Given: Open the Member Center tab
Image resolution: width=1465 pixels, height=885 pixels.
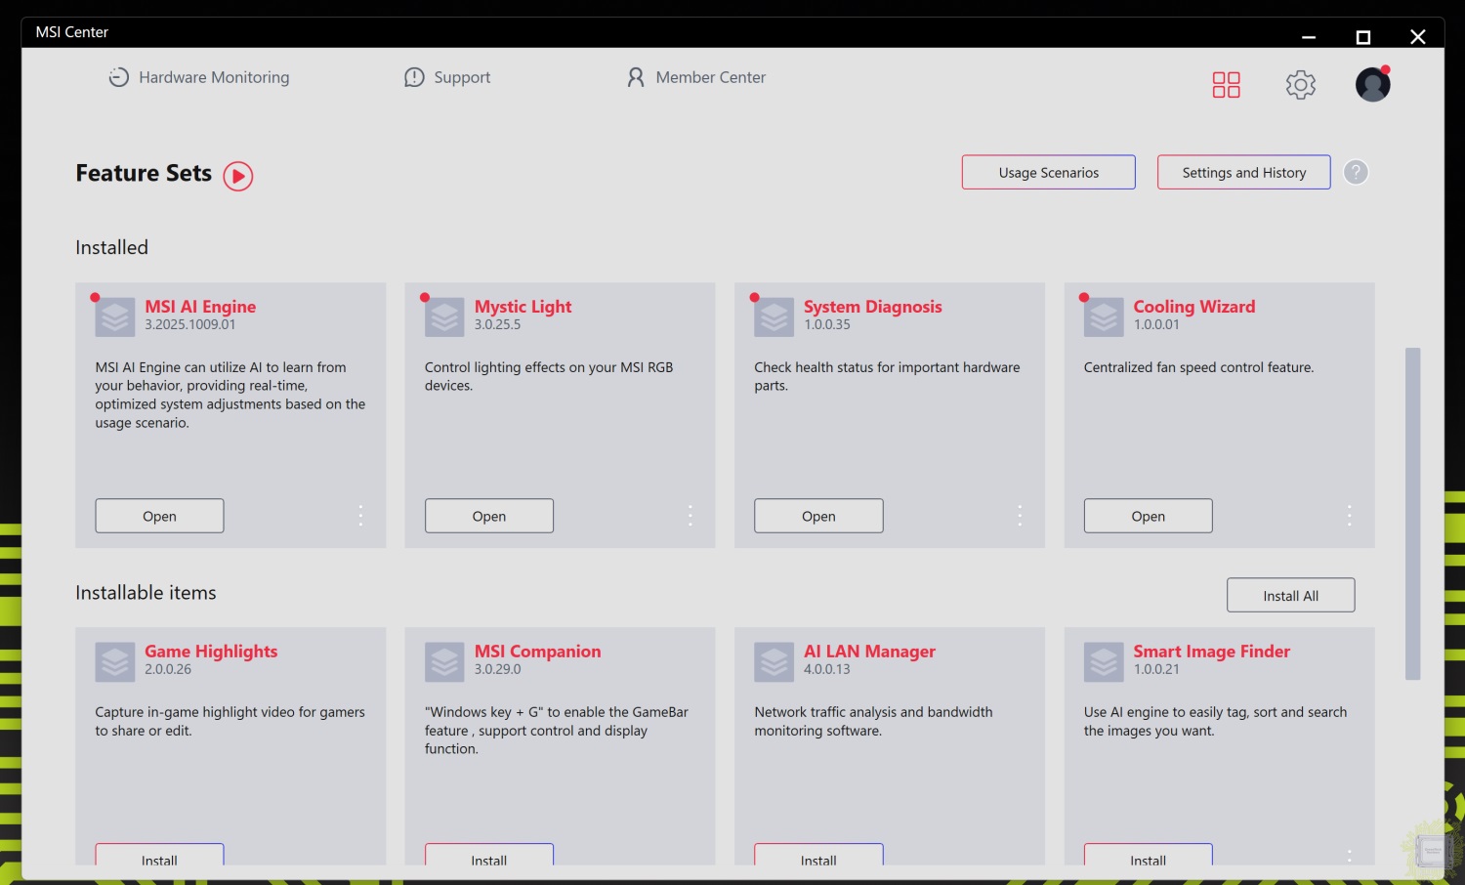Looking at the screenshot, I should (x=695, y=77).
